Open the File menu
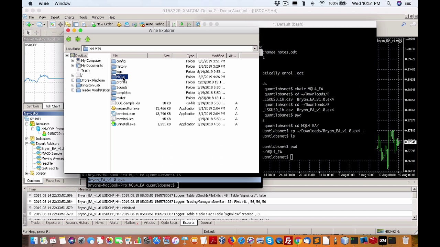Screen dimensions: 440x247 (x=31, y=17)
